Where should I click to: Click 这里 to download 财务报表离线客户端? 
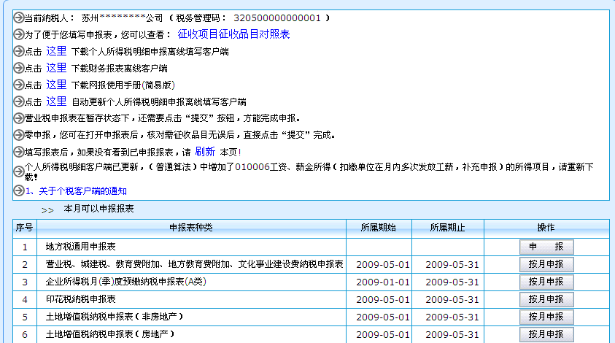[x=56, y=68]
